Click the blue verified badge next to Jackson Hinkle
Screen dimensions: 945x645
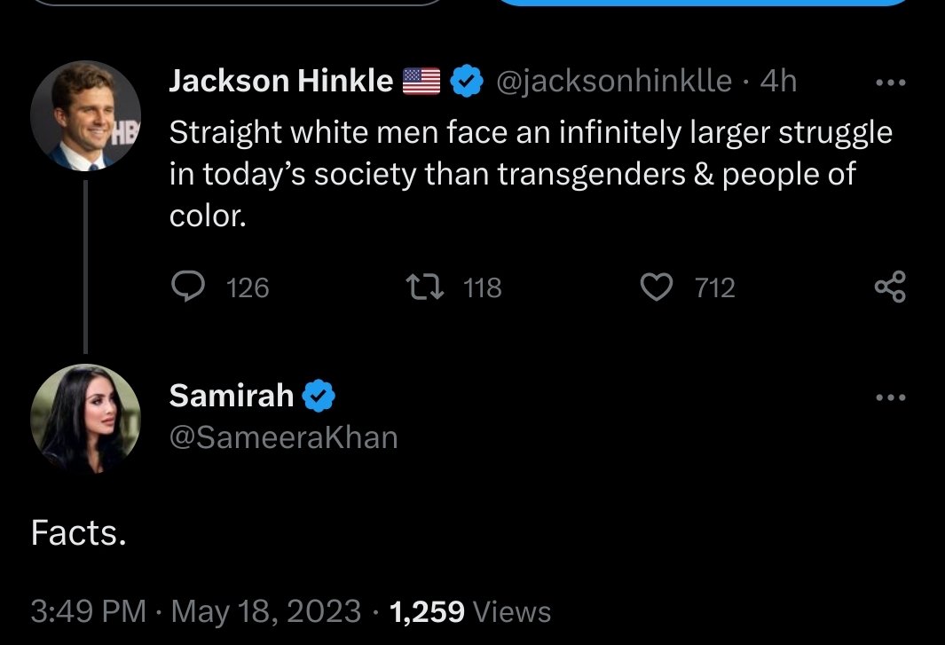pyautogui.click(x=467, y=82)
